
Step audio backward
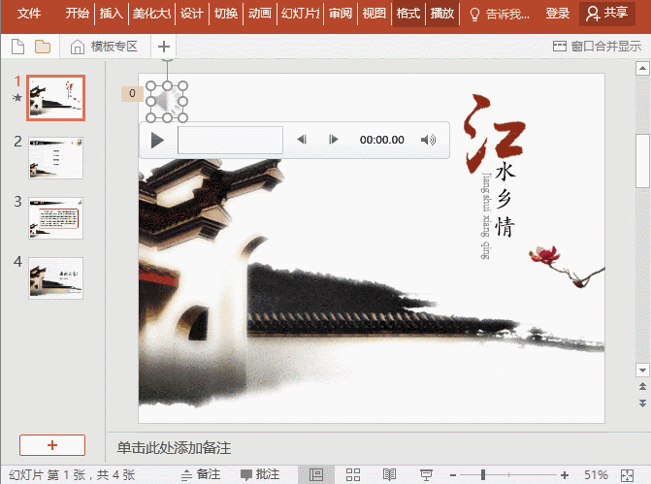click(302, 140)
